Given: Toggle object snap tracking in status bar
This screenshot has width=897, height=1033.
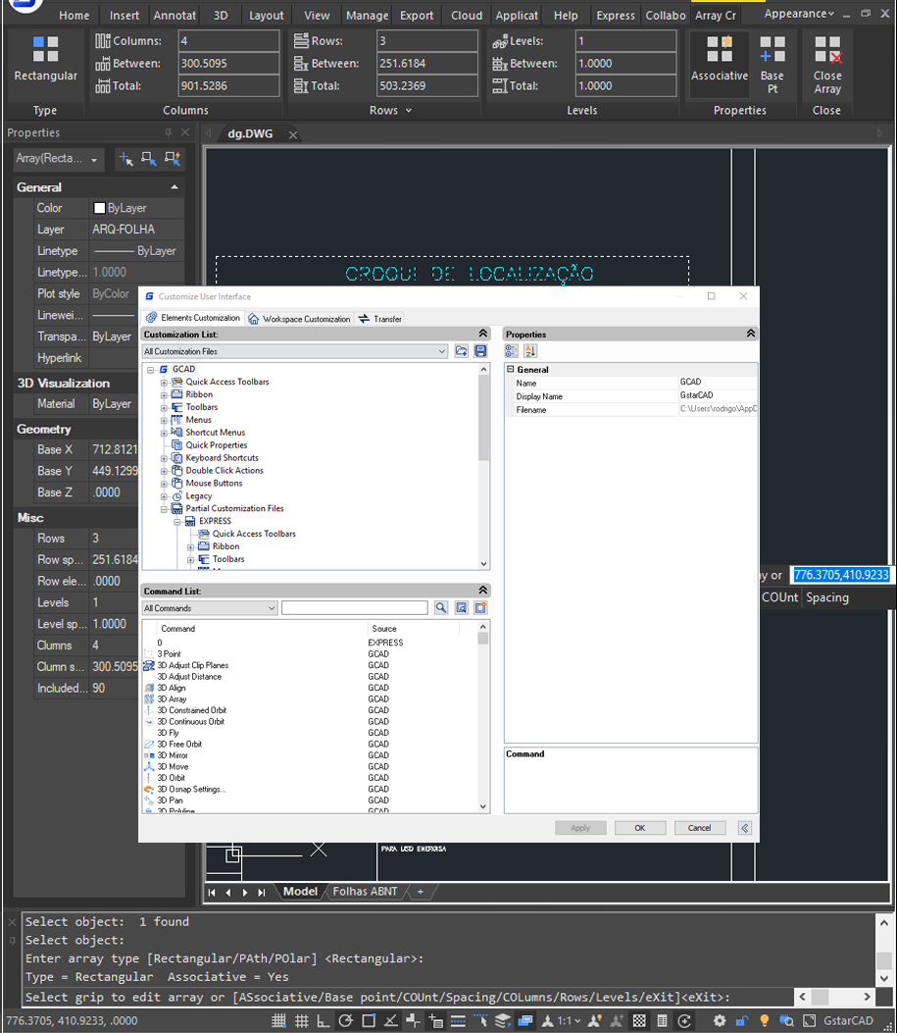Looking at the screenshot, I should tap(391, 1020).
